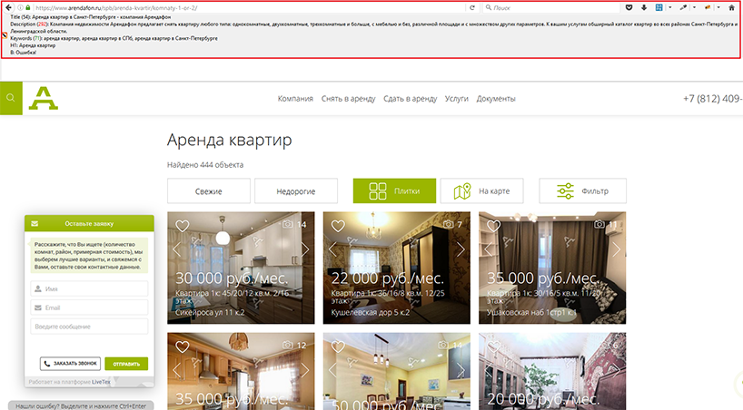
Task: Expand the blue grid extension dropdown arrow
Action: click(669, 7)
